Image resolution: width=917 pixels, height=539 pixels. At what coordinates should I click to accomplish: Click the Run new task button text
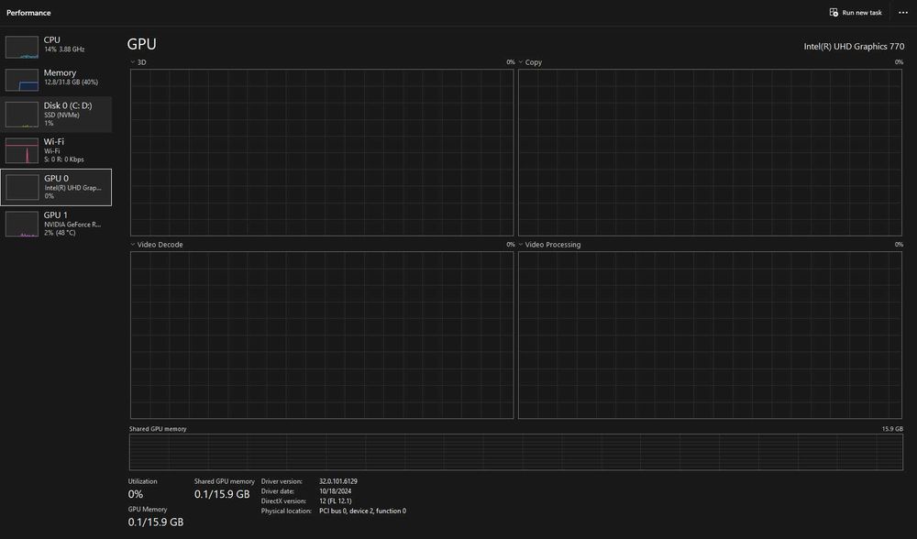click(x=862, y=13)
